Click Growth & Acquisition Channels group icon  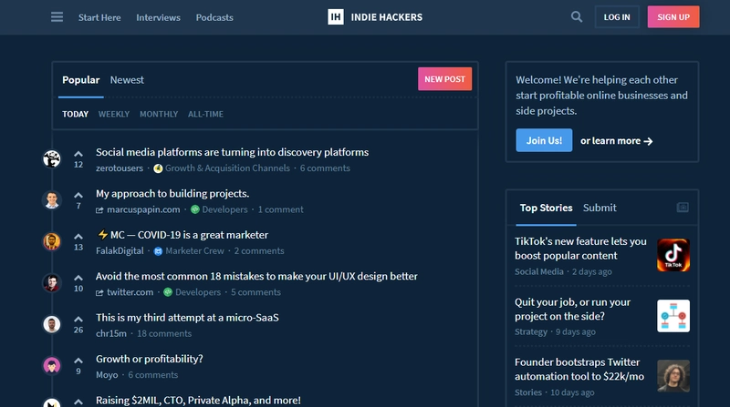click(x=158, y=168)
